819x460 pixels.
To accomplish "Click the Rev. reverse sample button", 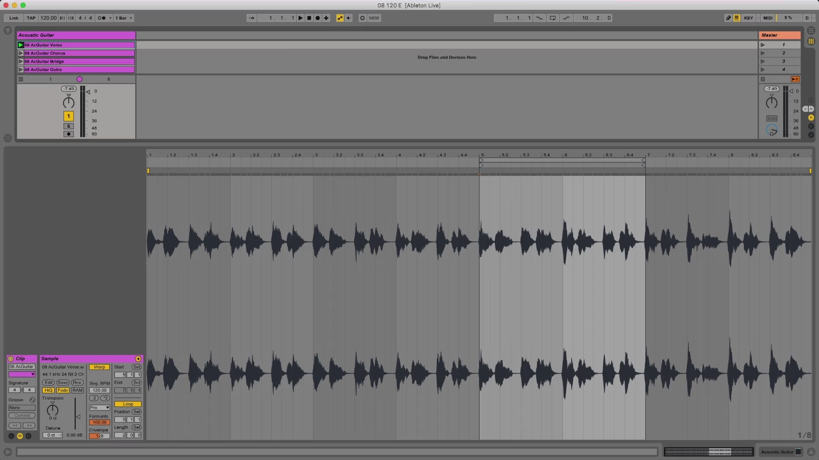I will tap(77, 382).
